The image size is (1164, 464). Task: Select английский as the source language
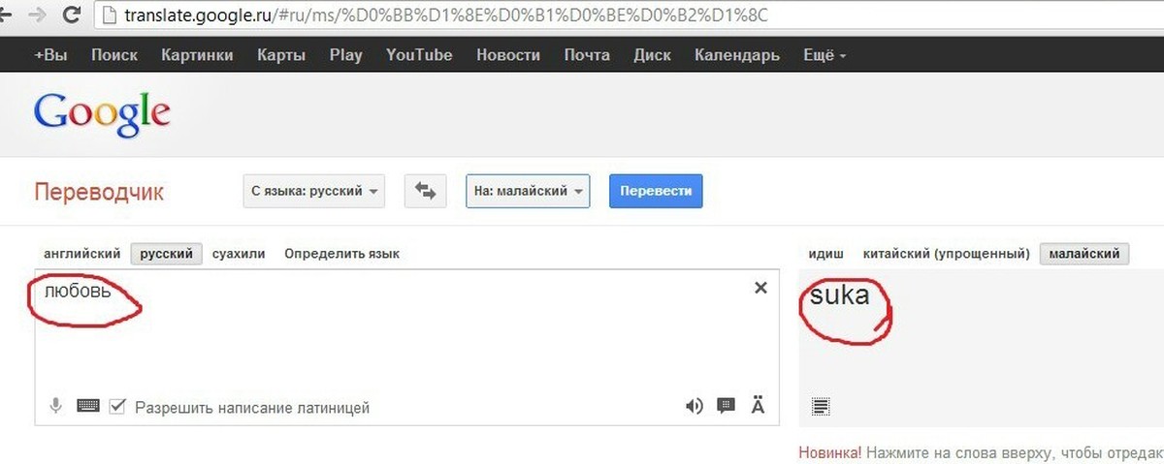(x=81, y=254)
